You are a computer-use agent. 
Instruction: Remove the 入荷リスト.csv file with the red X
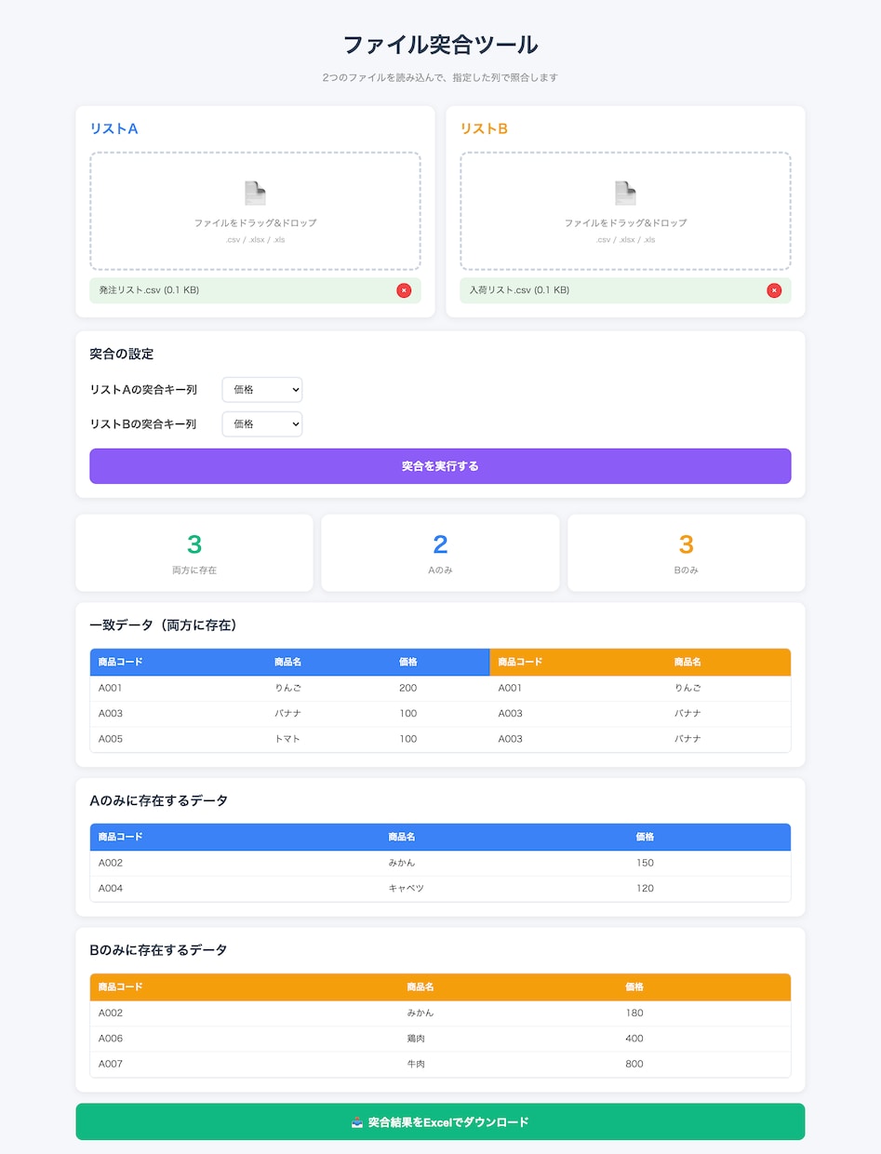pos(774,290)
